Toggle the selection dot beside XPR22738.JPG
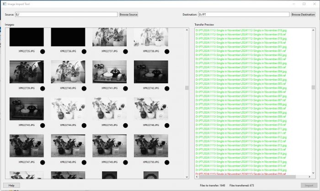The height and width of the screenshot is (191, 320). [167, 52]
